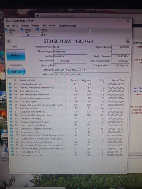Viewport: 142px width, 189px height.
Task: Click status icon for attribute 01 Liczba błędów odczytu
Action: (x=10, y=84)
